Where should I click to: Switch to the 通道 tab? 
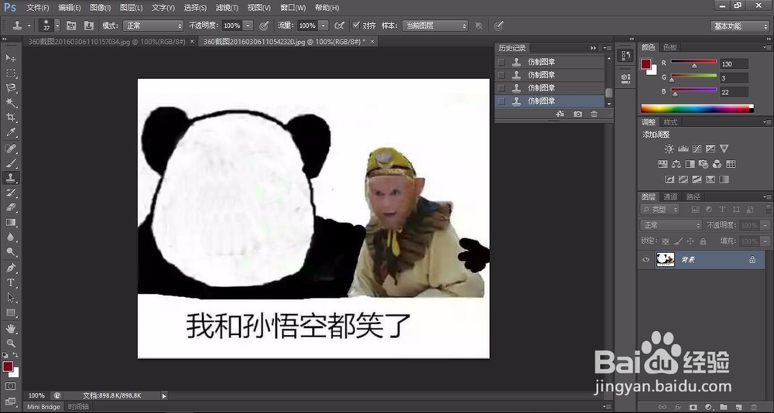[x=670, y=196]
